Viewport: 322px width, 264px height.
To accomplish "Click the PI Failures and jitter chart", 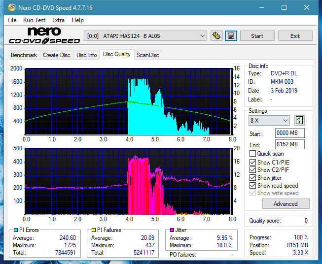I will [x=129, y=182].
